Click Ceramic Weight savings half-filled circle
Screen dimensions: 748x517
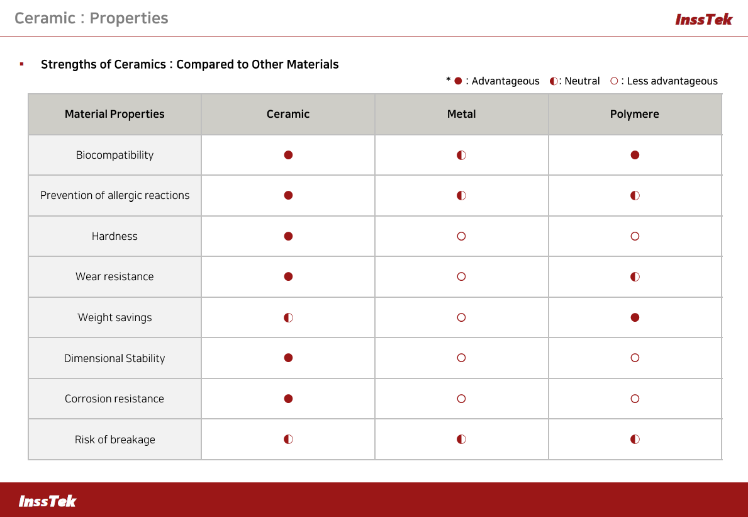click(x=288, y=317)
